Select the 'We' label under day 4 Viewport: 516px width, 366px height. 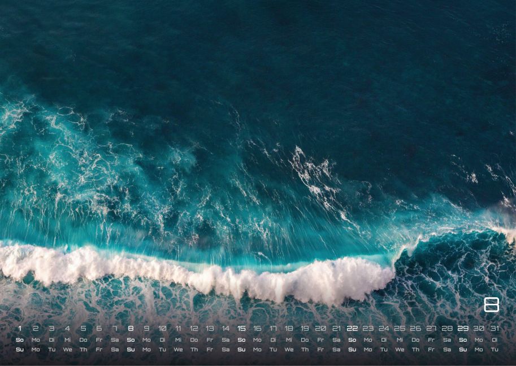(67, 350)
